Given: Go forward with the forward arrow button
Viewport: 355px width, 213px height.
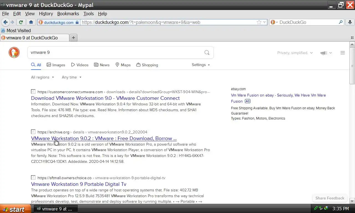Looking at the screenshot, I should 12,22.
